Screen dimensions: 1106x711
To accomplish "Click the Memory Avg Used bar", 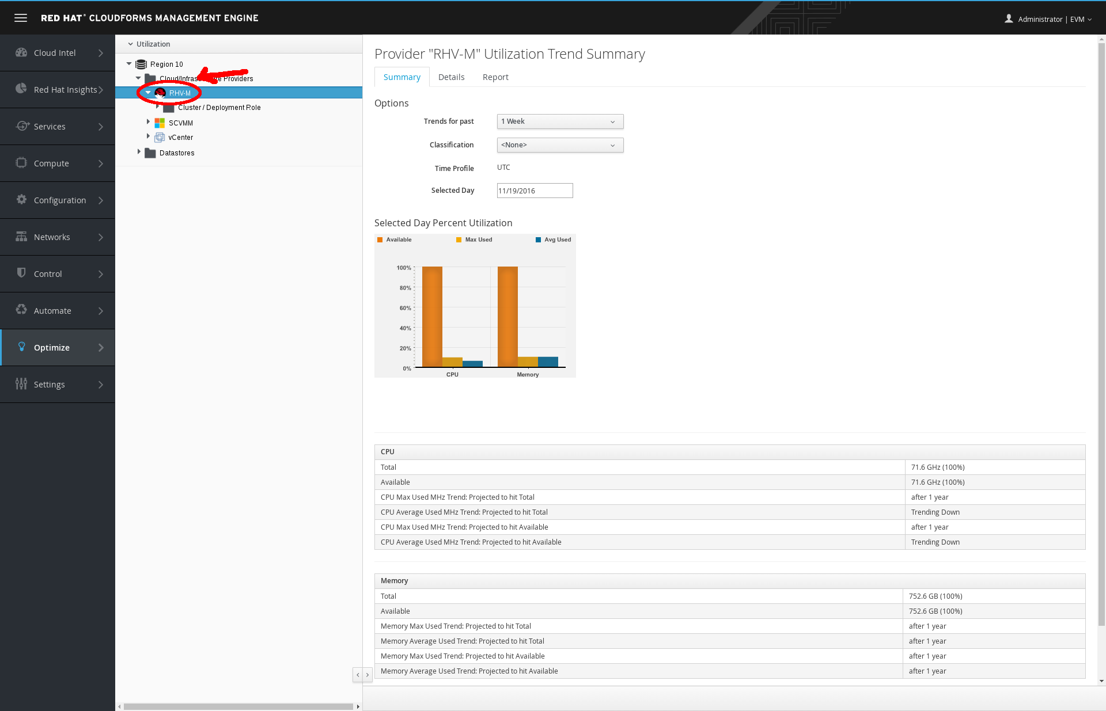I will (548, 362).
